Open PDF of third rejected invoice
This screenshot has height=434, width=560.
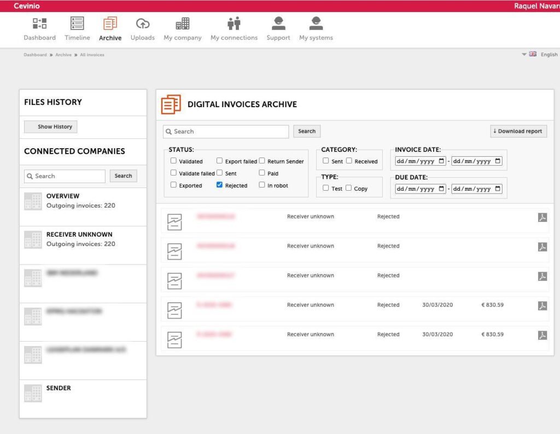pos(542,276)
